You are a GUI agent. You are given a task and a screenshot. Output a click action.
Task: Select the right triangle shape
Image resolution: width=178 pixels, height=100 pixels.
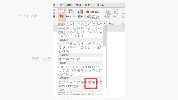click(x=75, y=25)
